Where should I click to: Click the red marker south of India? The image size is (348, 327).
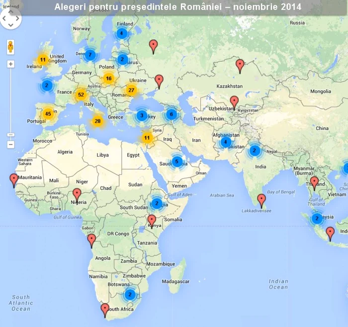click(261, 201)
